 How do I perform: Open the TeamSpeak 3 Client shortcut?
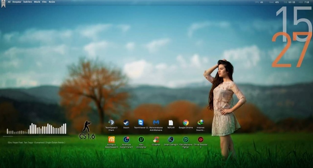[x=111, y=125]
